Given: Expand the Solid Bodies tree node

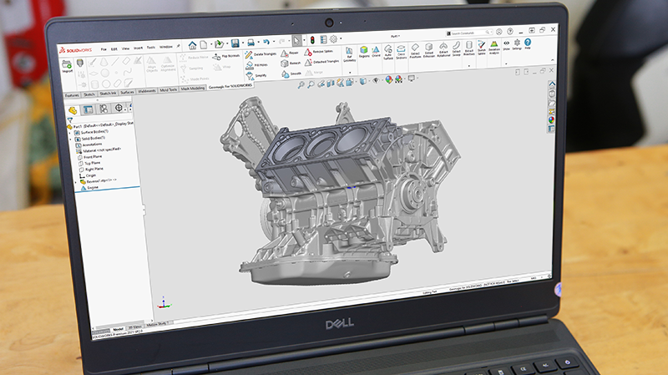Looking at the screenshot, I should [x=71, y=139].
